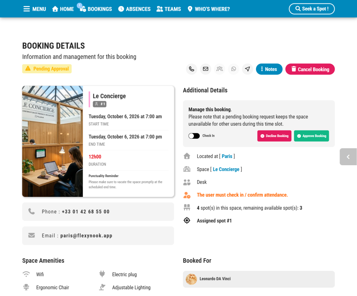
Task: Click the notification badge on BOOKINGS
Action: [79, 5]
